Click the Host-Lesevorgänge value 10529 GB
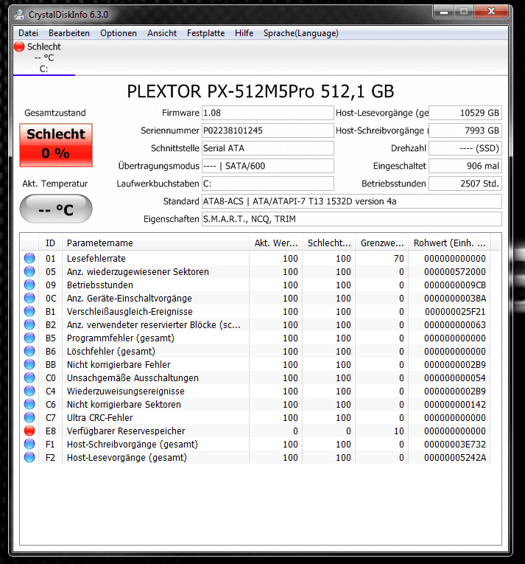 point(465,113)
